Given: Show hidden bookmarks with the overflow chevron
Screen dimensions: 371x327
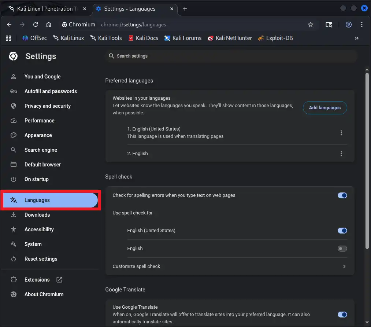Looking at the screenshot, I should (x=357, y=38).
